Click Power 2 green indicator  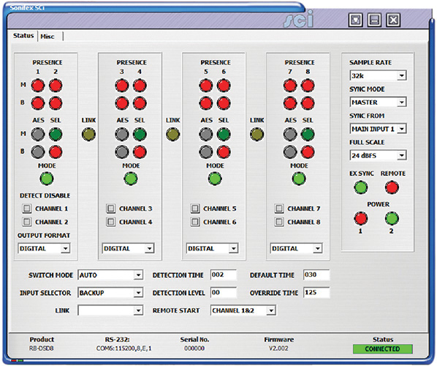click(x=392, y=219)
